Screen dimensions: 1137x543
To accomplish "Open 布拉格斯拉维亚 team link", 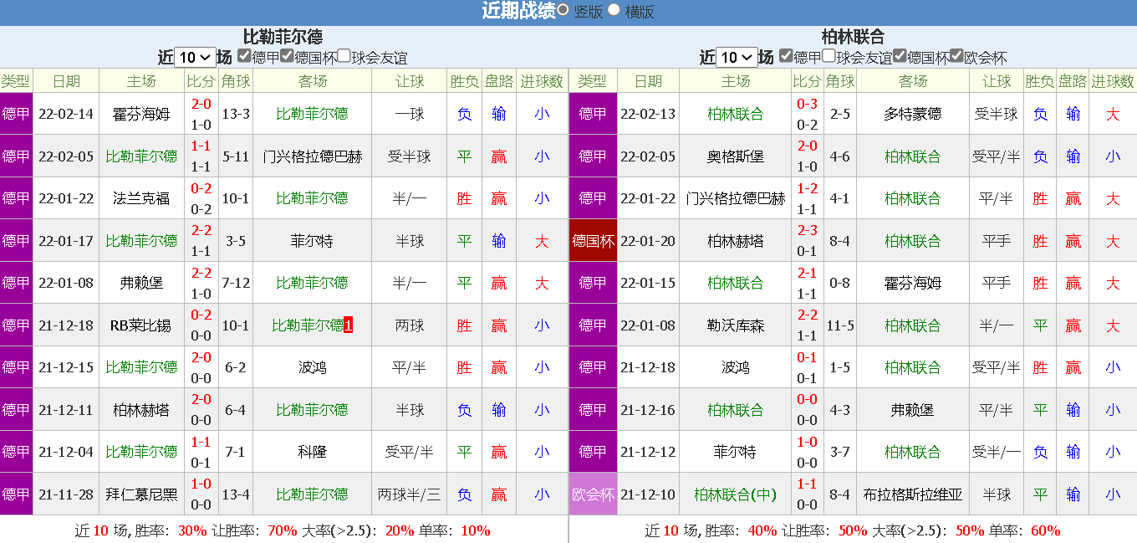I will 913,494.
